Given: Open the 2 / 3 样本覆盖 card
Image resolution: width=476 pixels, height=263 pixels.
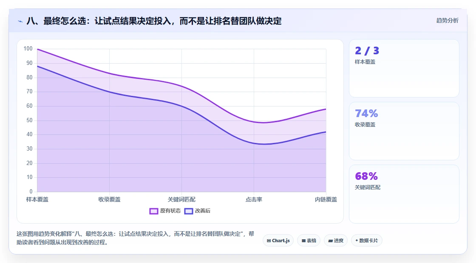Looking at the screenshot, I should [404, 68].
